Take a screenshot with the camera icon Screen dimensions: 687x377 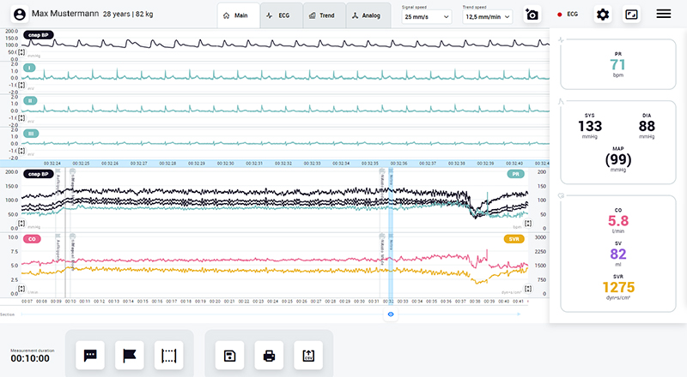(x=532, y=15)
